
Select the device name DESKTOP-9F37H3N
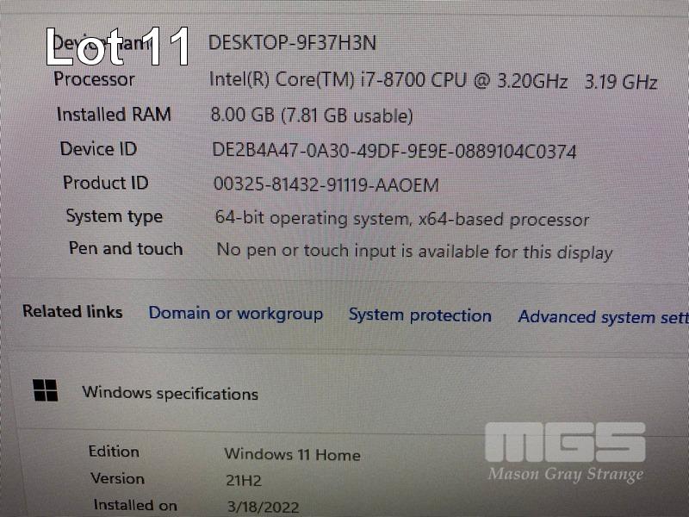click(292, 42)
